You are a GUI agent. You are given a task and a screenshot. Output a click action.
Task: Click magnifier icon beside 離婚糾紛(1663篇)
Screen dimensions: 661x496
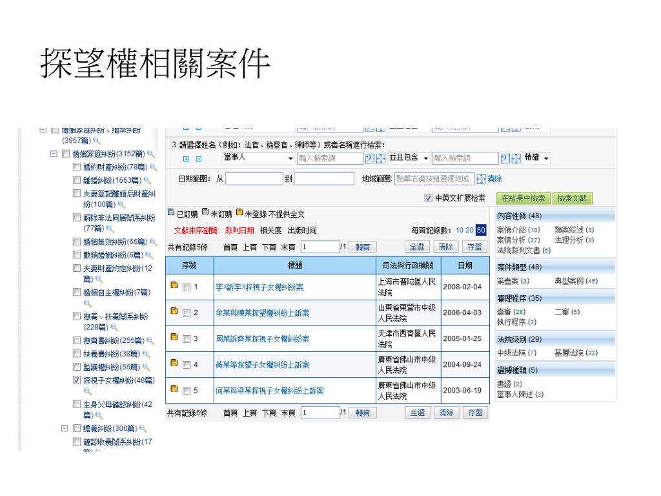pos(147,181)
